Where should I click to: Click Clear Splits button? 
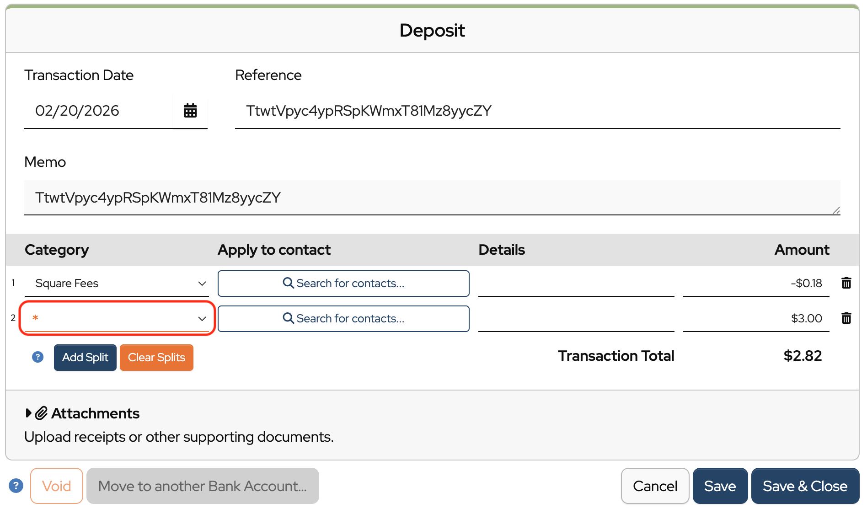tap(156, 358)
